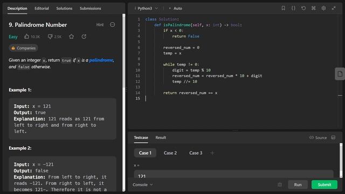Open the feedback smiley icon
This screenshot has width=345, height=194.
113,25
